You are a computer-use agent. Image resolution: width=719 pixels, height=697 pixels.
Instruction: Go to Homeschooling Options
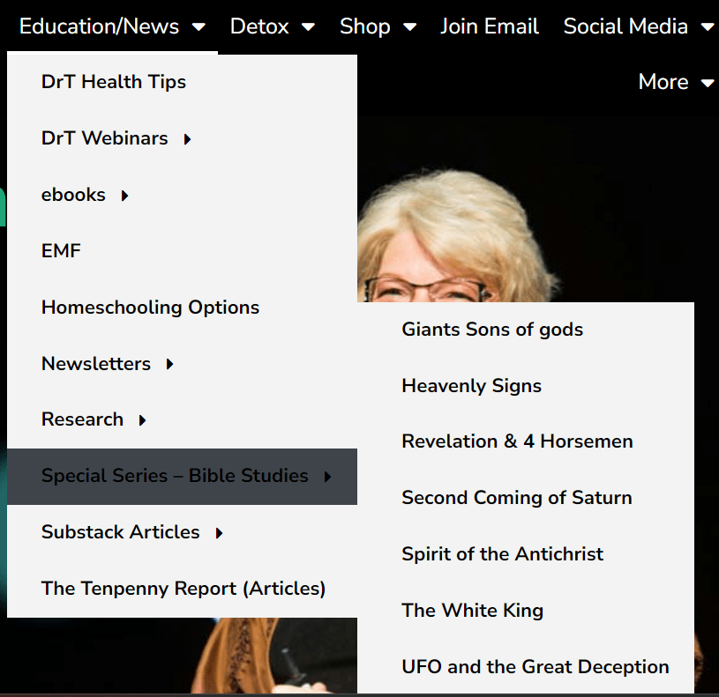click(150, 308)
